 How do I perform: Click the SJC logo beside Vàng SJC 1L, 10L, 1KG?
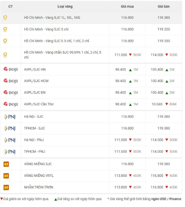coord(5,18)
